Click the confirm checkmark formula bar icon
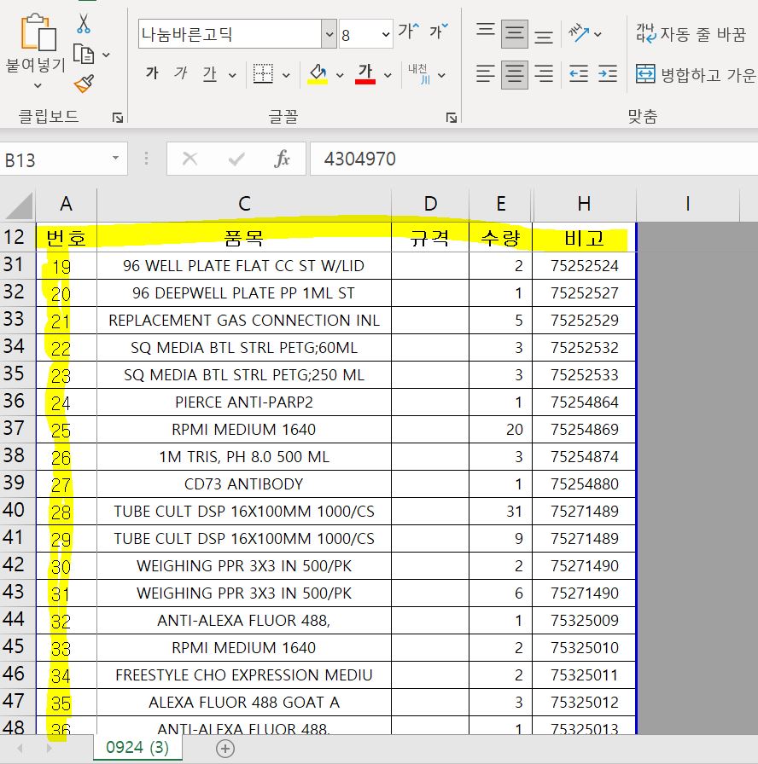Screen dimensions: 758x764 tap(236, 159)
